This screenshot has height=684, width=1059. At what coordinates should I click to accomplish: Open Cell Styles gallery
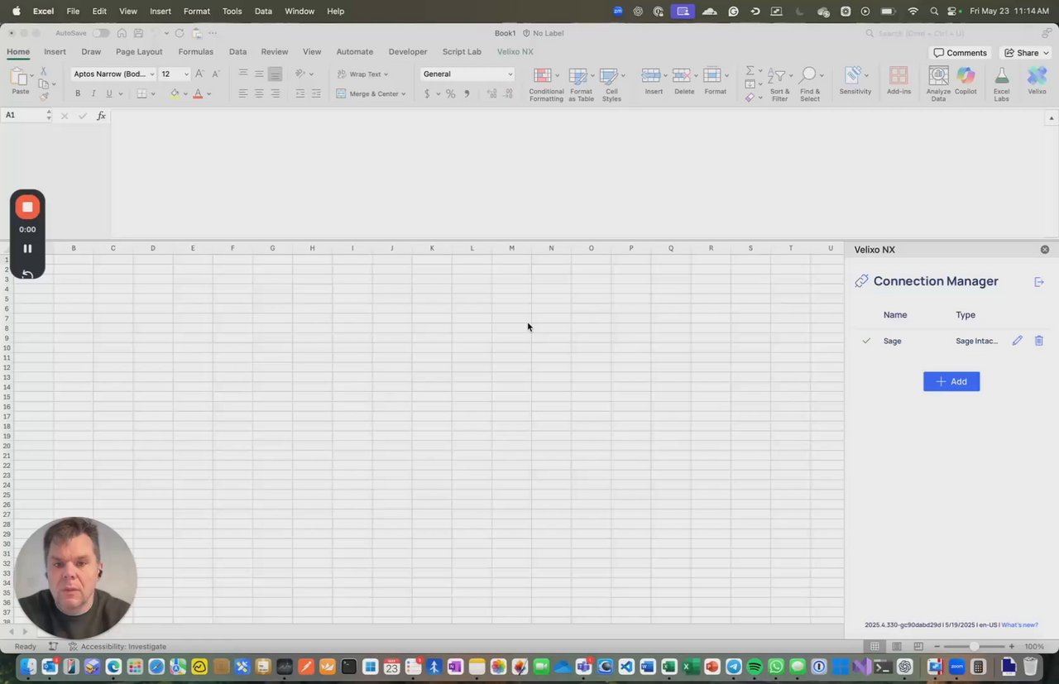pyautogui.click(x=611, y=84)
